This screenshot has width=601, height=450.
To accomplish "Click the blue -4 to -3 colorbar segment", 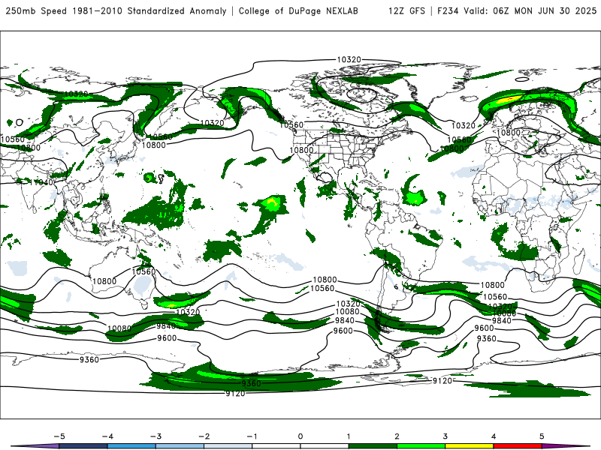I will coord(131,446).
